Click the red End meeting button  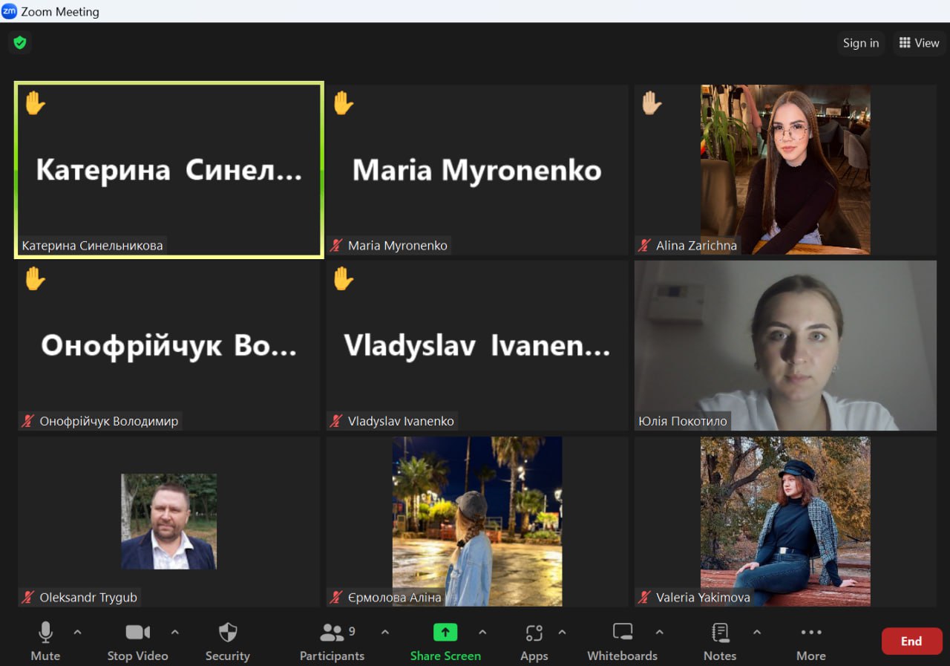(x=911, y=641)
